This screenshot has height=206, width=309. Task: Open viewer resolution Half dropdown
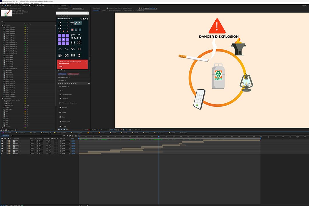click(x=103, y=130)
